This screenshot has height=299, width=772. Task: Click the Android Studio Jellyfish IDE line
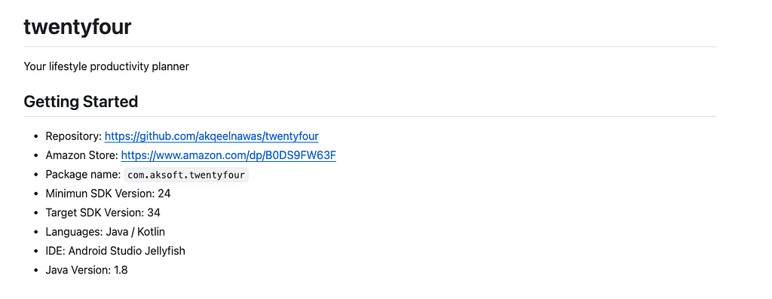115,251
